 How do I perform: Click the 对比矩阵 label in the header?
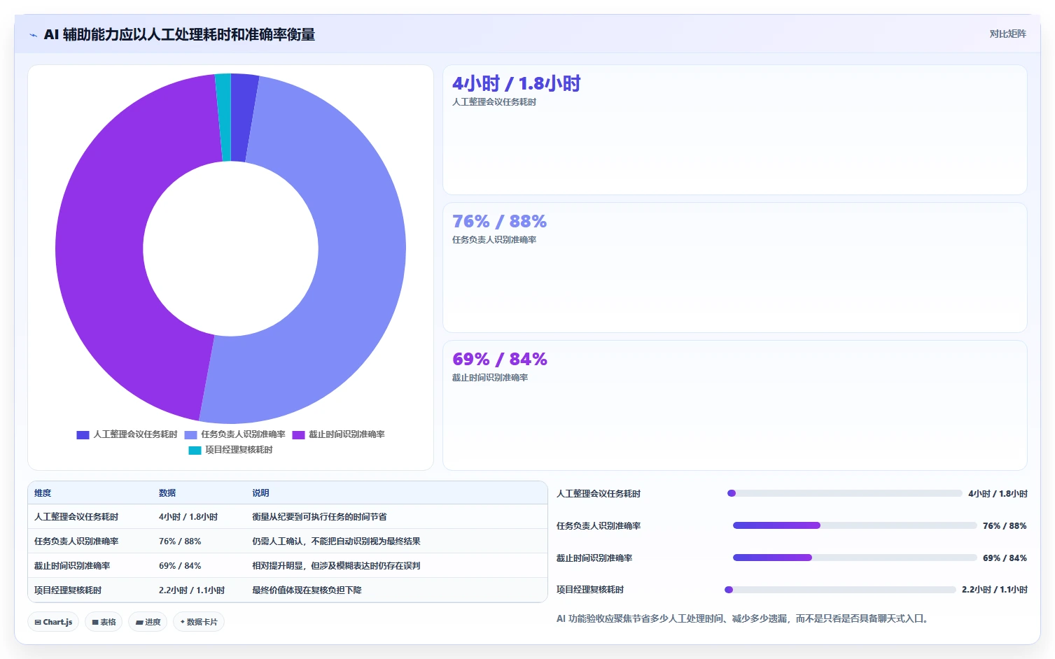click(x=1007, y=34)
